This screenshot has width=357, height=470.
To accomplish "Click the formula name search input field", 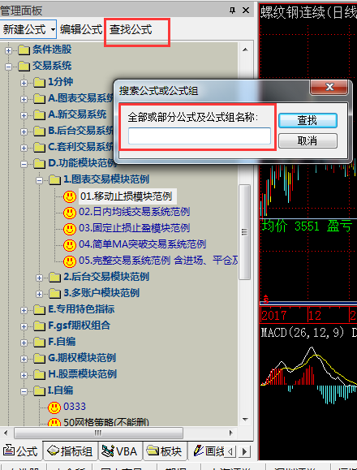I will [x=200, y=136].
